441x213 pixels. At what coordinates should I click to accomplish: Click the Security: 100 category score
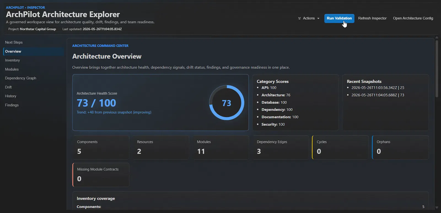[x=273, y=124]
